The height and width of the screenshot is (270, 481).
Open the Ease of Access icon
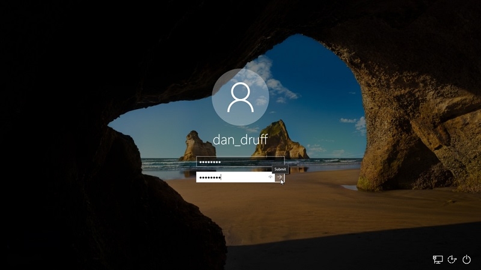(452, 259)
